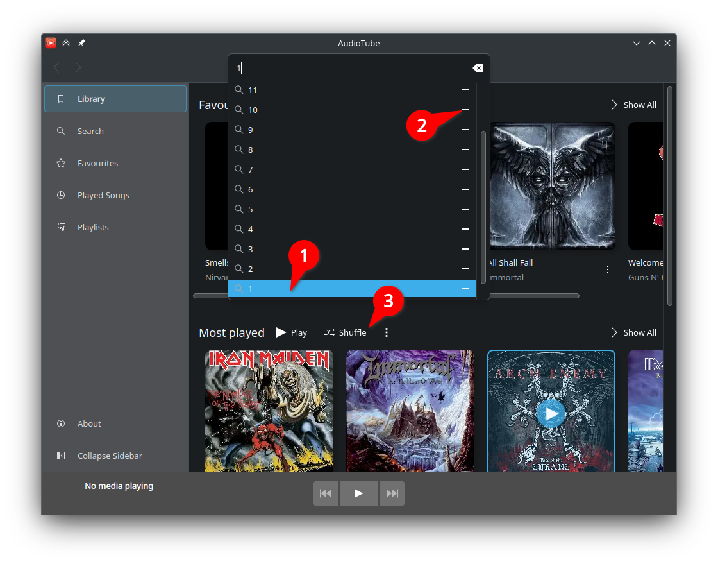Remove suggestion 5 from search history

(465, 209)
